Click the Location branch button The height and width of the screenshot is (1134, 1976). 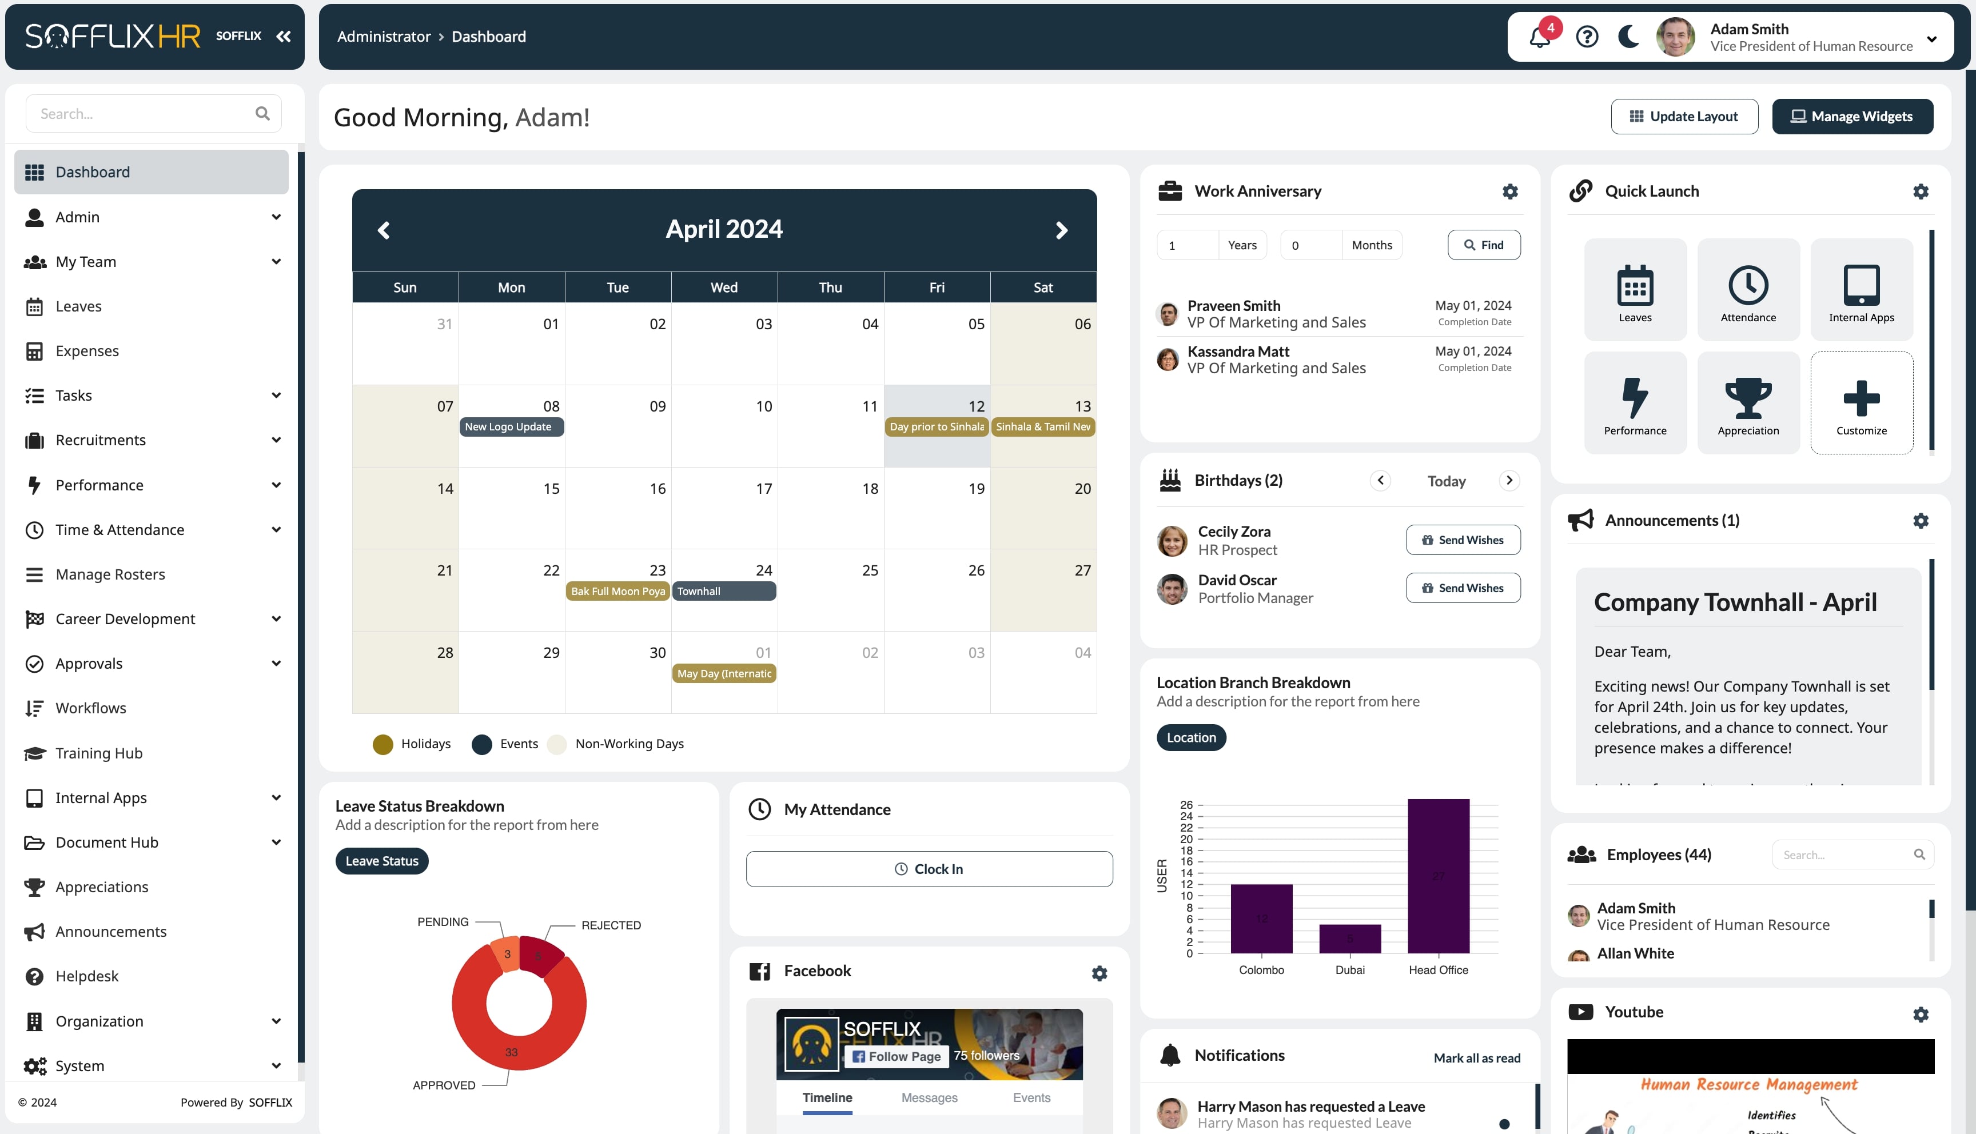[x=1190, y=737]
